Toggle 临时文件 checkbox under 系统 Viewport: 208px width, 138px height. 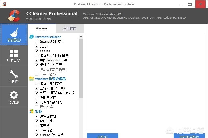click(x=37, y=121)
